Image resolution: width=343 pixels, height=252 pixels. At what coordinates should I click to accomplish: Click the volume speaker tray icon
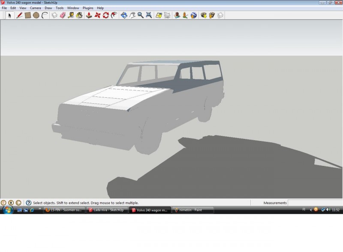[x=328, y=210]
